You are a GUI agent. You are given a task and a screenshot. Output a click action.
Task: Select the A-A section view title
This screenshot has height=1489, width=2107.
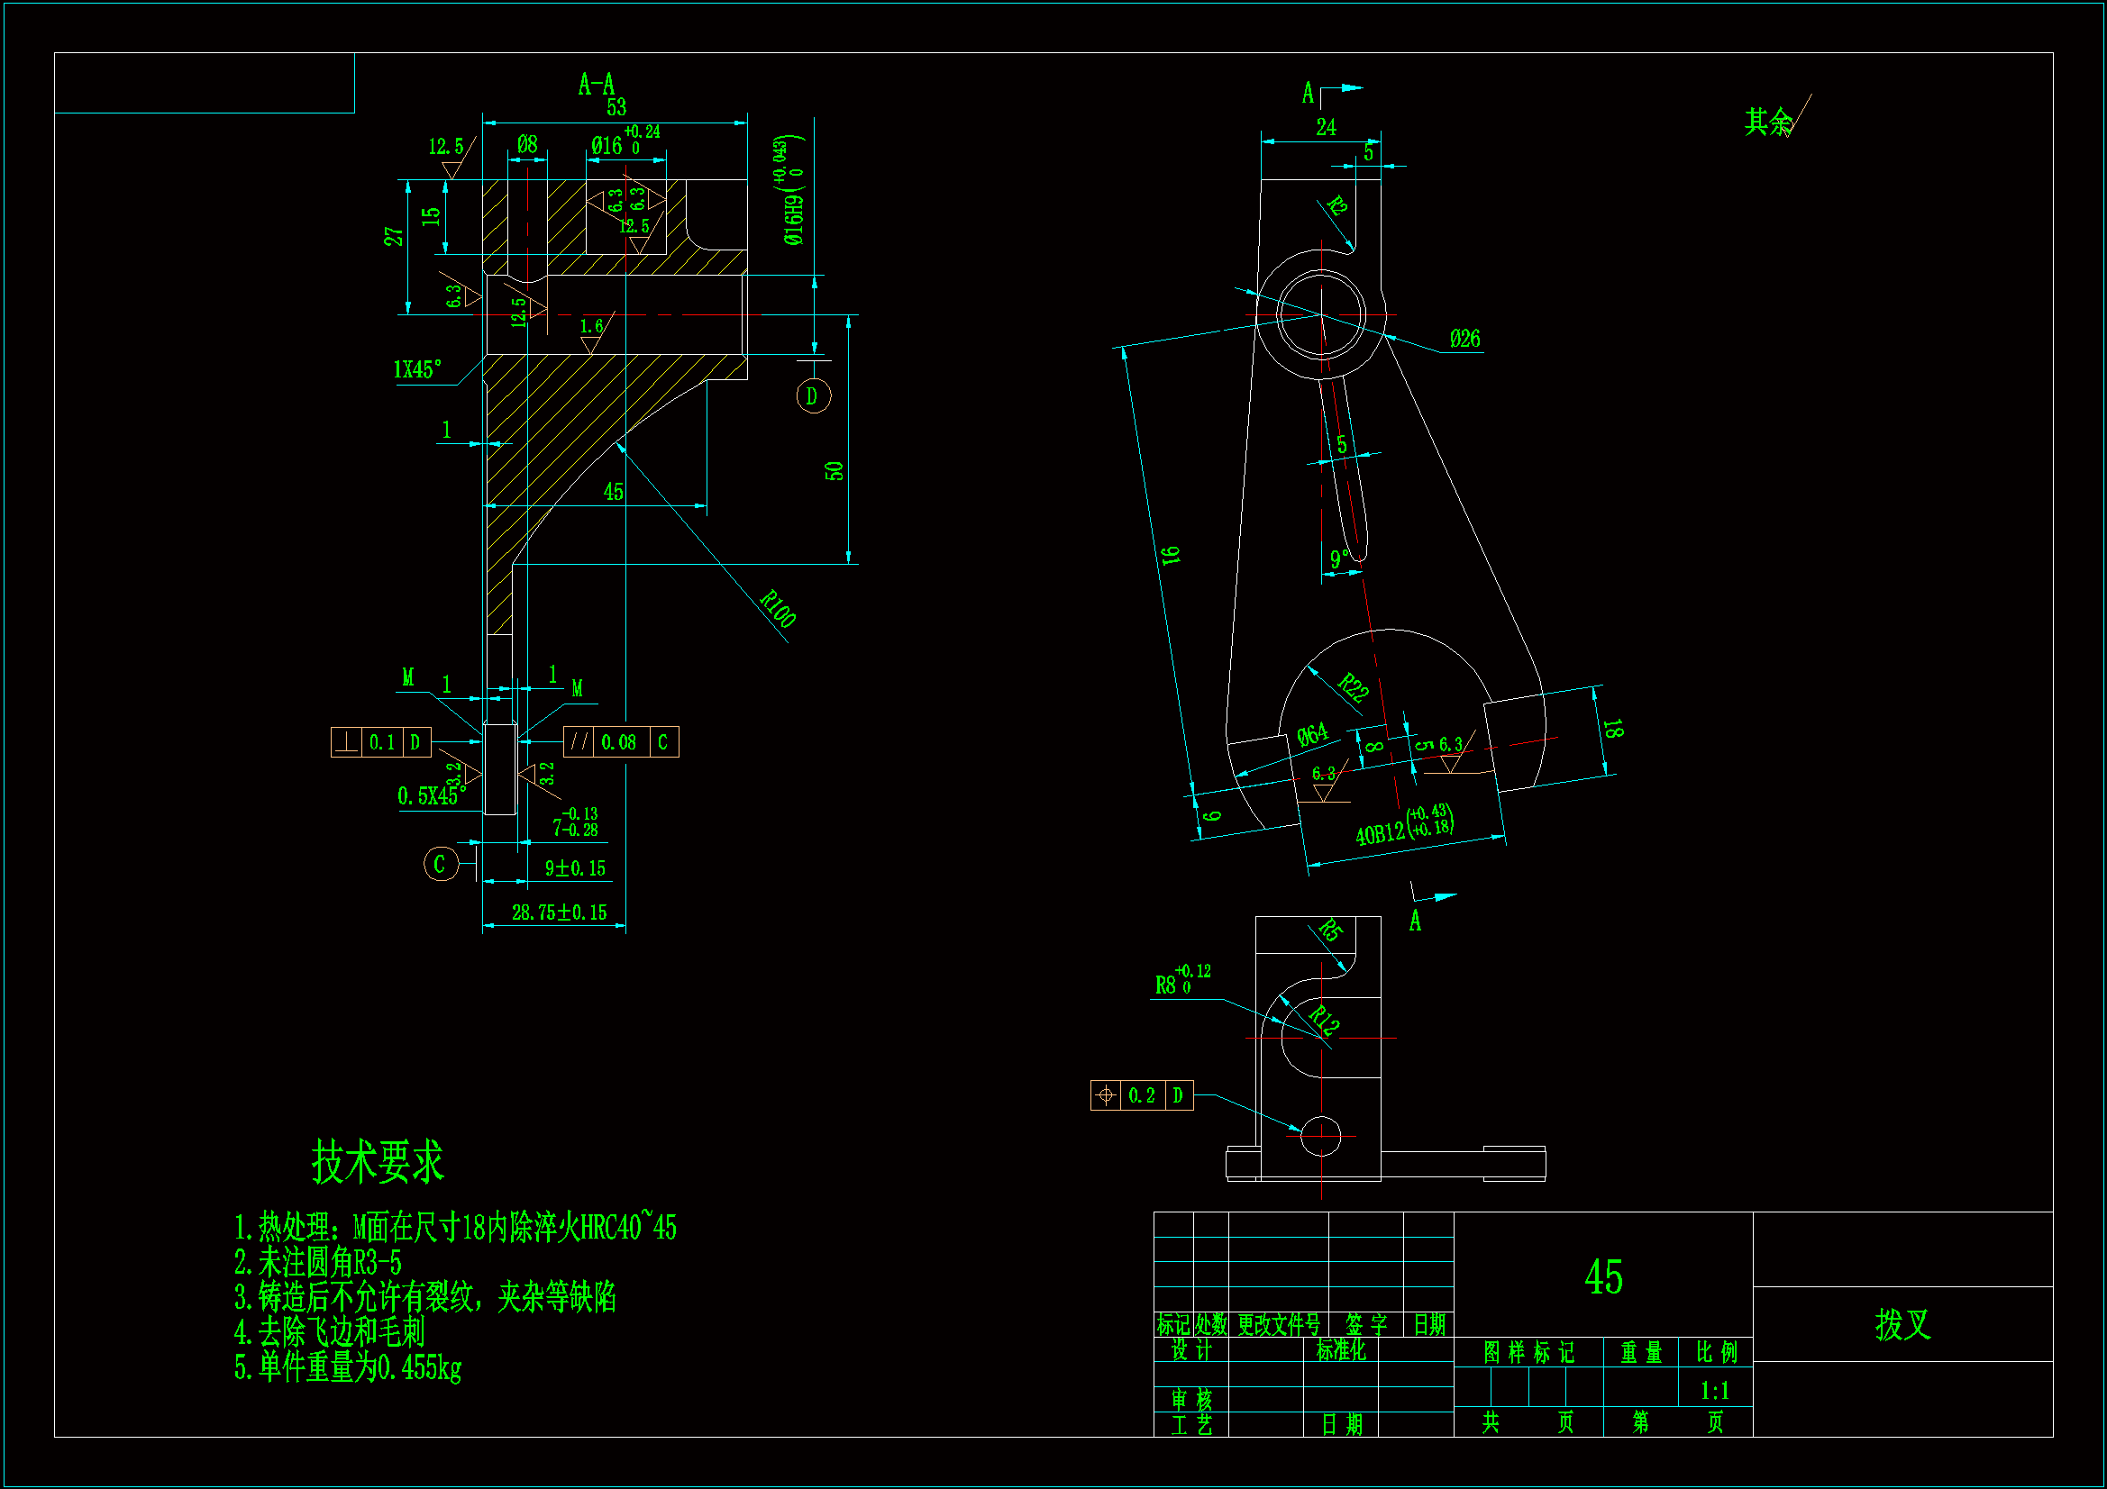pos(596,86)
